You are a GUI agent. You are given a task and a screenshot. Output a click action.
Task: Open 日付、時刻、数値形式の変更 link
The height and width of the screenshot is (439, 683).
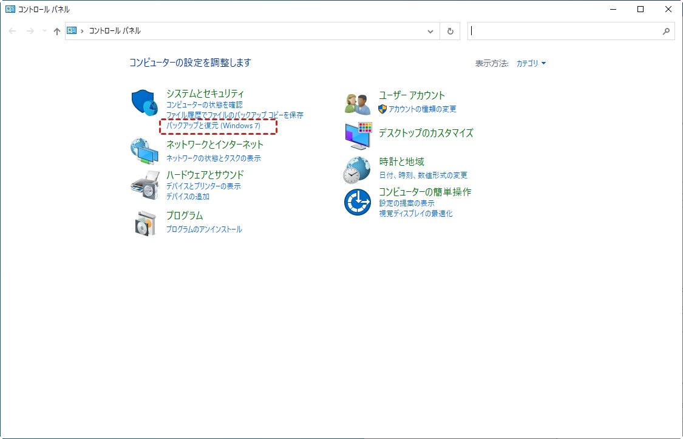click(423, 175)
